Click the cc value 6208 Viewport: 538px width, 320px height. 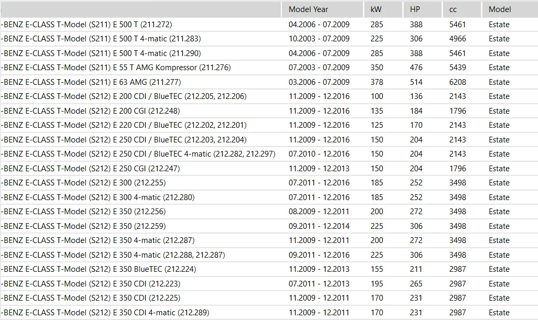(x=458, y=82)
